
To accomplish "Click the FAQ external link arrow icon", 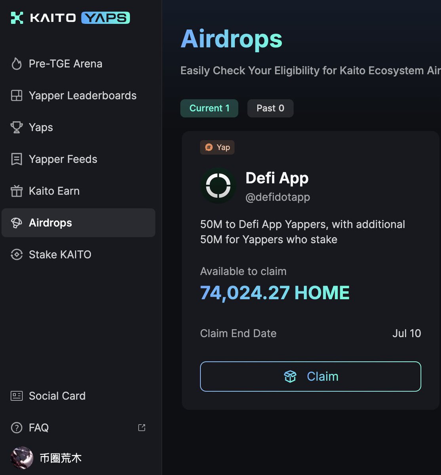I will click(142, 427).
